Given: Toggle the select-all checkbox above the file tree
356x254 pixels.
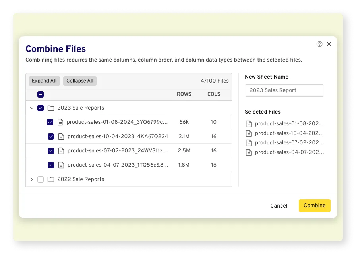Looking at the screenshot, I should [40, 94].
